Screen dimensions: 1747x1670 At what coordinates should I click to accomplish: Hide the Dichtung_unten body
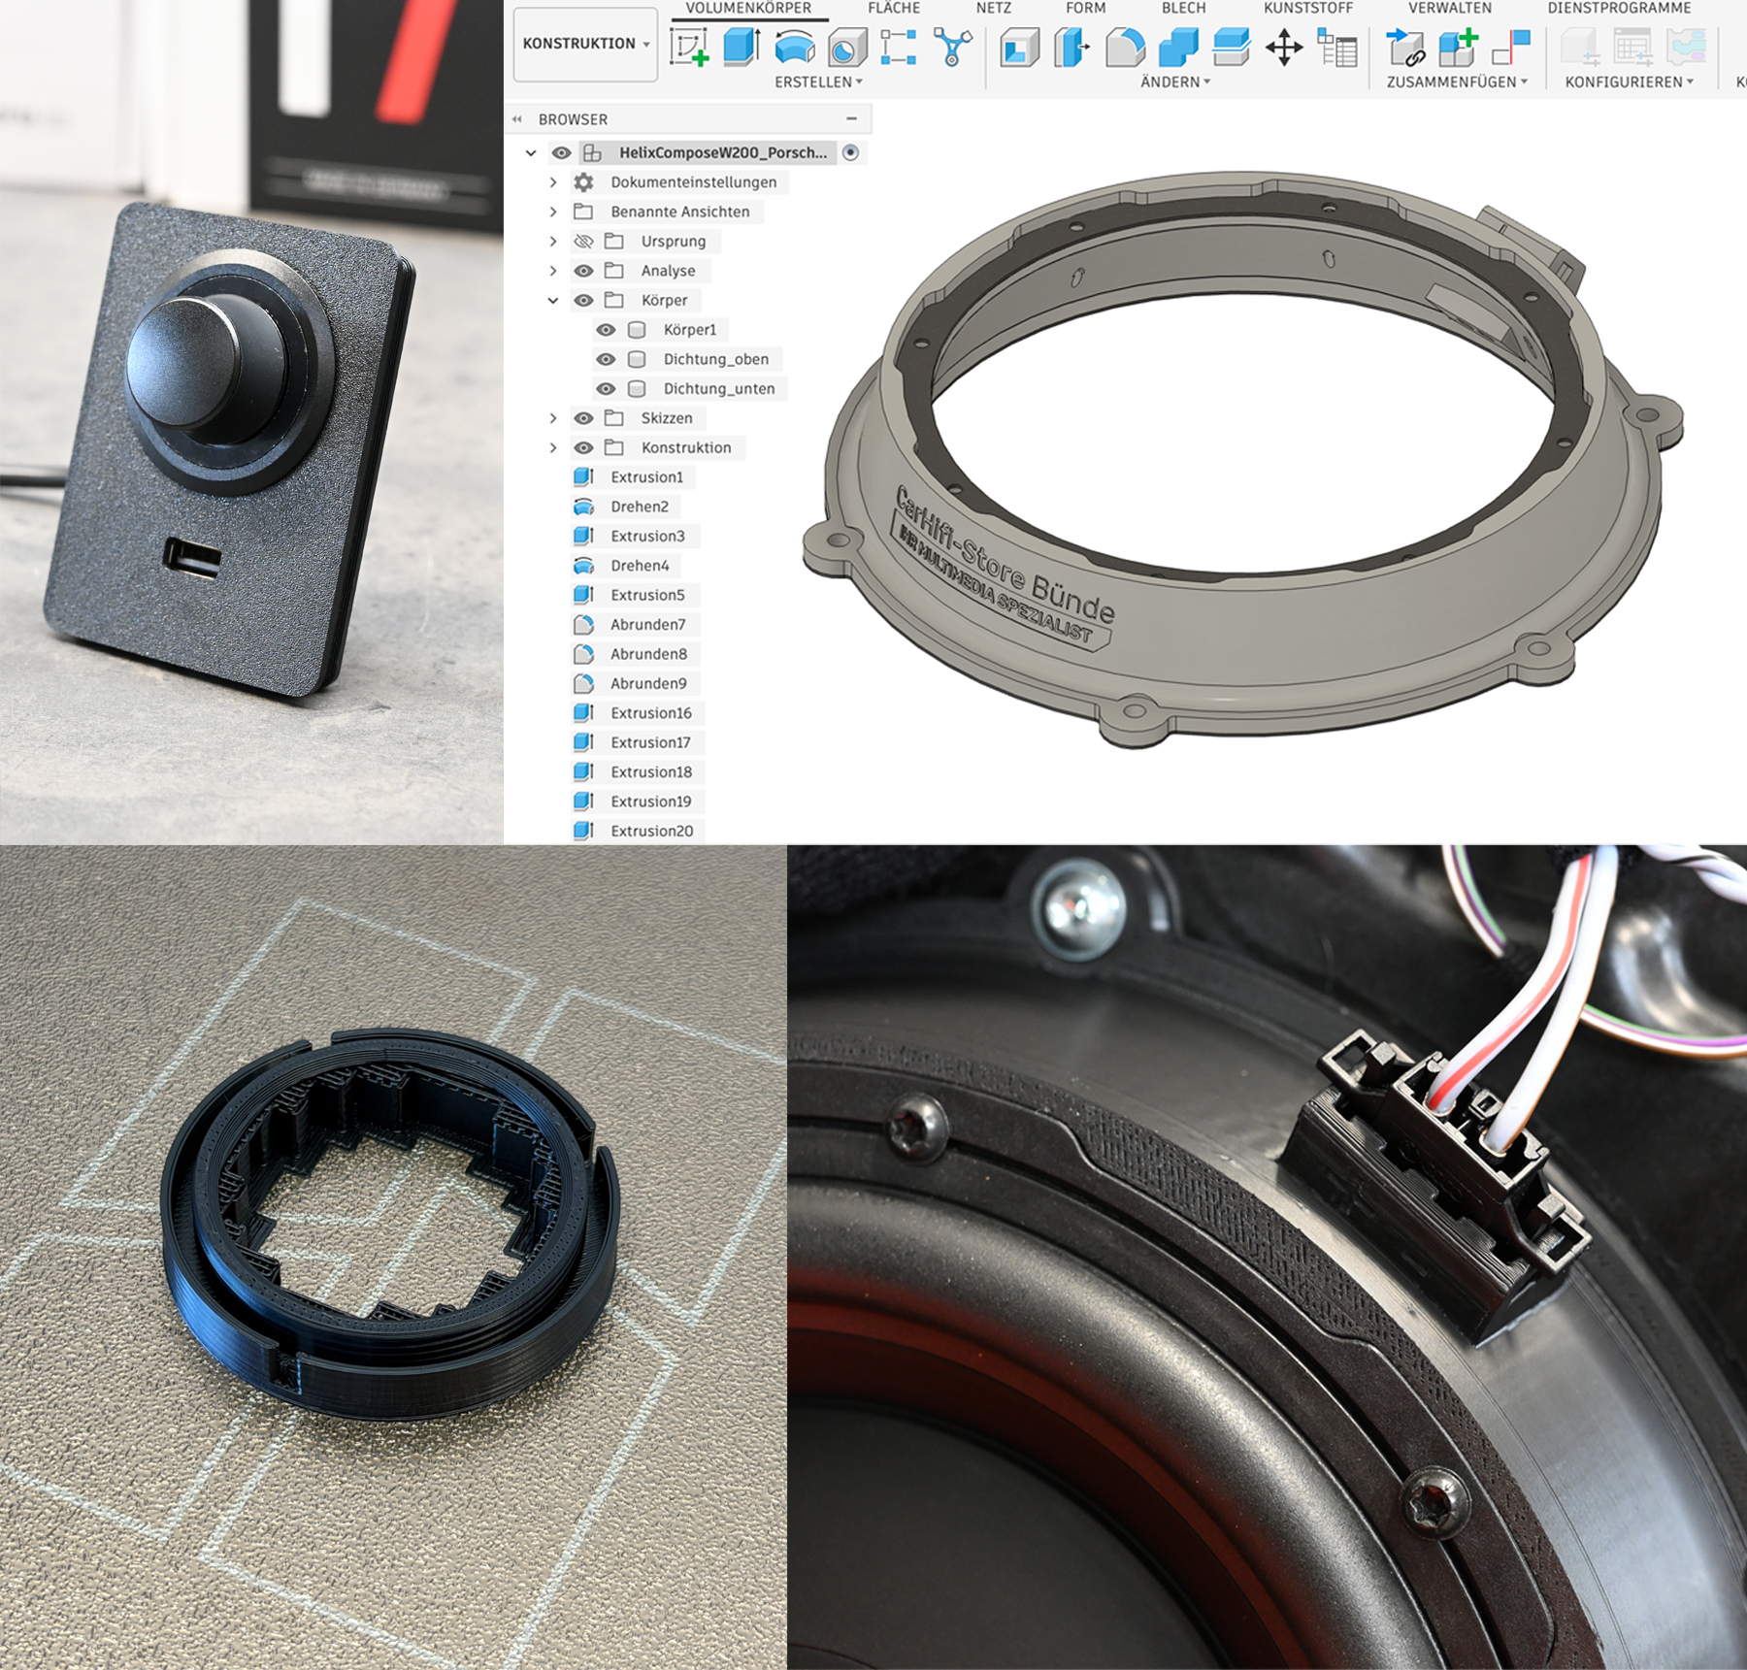pyautogui.click(x=606, y=389)
